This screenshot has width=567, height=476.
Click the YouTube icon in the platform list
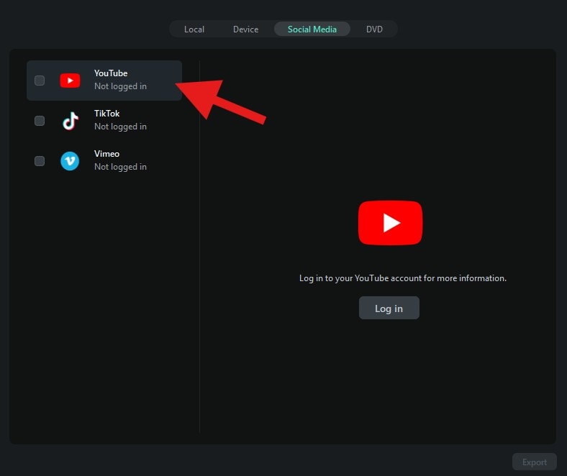point(70,81)
